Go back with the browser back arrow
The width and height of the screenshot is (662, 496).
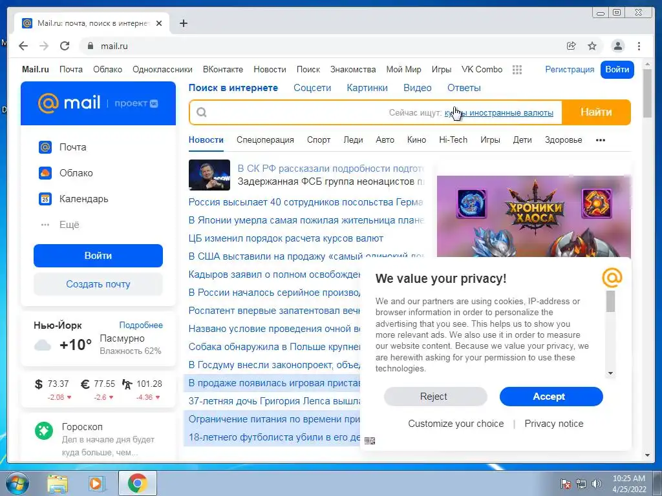[23, 46]
